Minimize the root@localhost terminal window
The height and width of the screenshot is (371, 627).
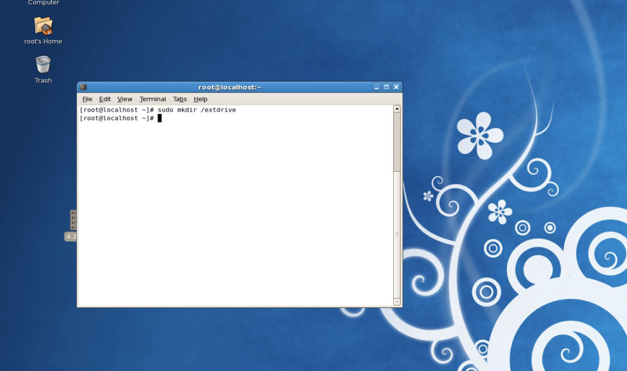(377, 87)
